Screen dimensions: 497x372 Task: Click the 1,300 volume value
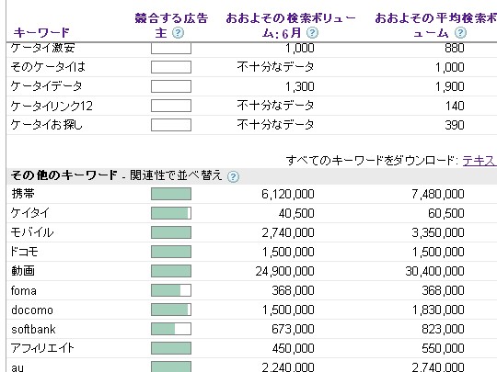point(300,86)
